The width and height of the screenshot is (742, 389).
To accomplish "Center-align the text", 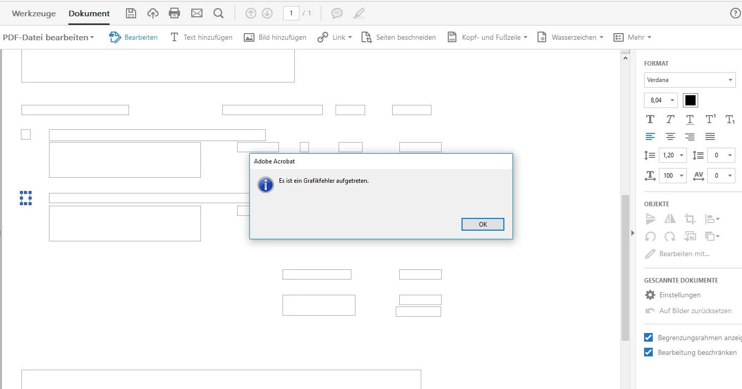I will click(x=670, y=136).
